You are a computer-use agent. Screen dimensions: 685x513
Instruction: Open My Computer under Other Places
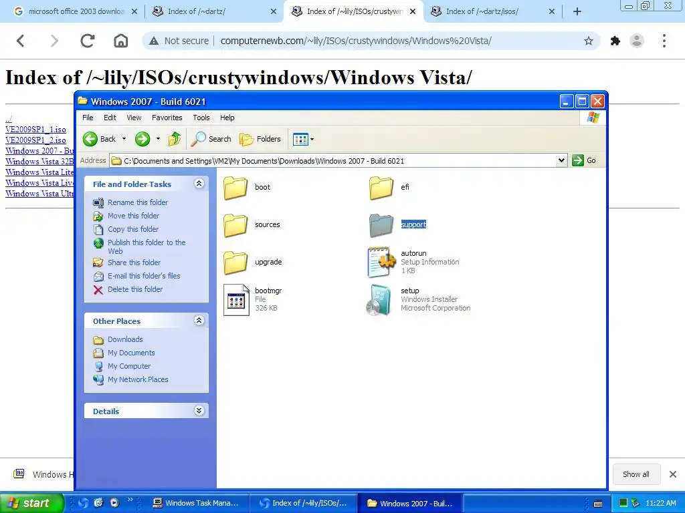click(x=129, y=367)
